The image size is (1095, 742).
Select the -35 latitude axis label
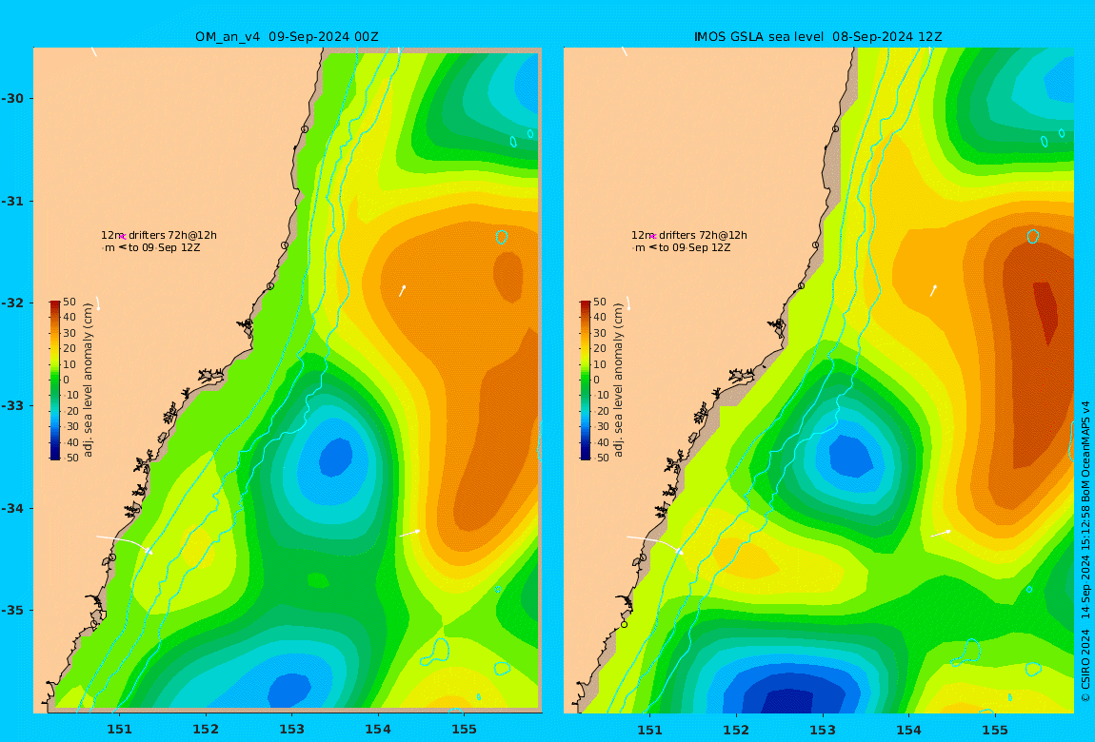click(12, 611)
